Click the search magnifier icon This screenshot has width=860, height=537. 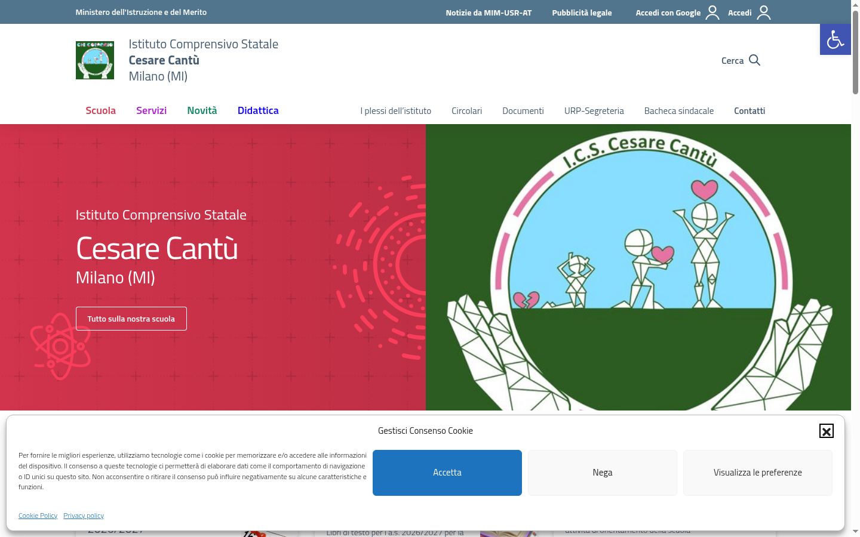754,60
